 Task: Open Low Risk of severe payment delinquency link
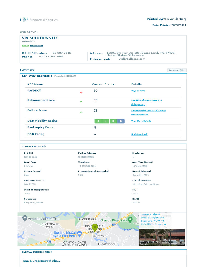pos(147,102)
